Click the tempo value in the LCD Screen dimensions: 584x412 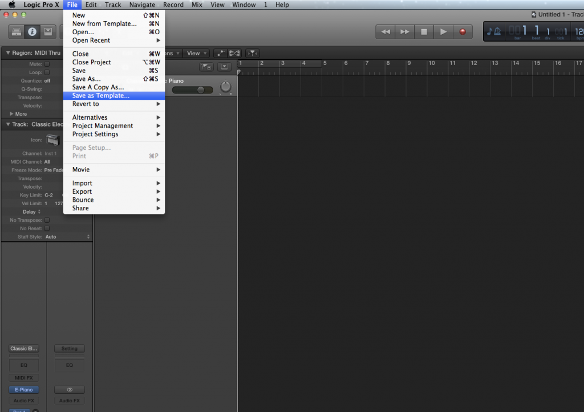coord(579,32)
